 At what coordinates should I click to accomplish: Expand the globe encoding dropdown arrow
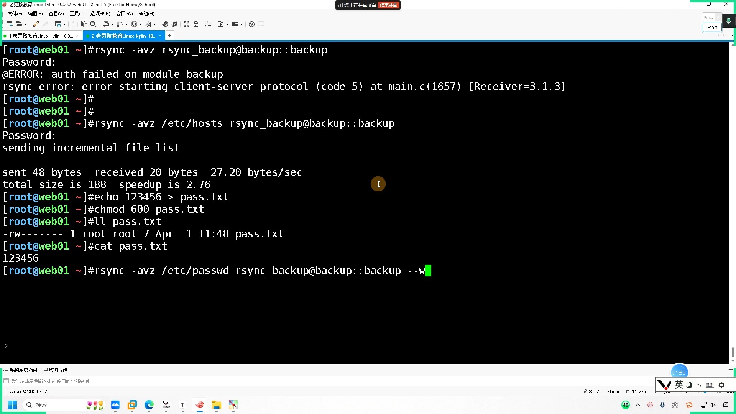140,24
